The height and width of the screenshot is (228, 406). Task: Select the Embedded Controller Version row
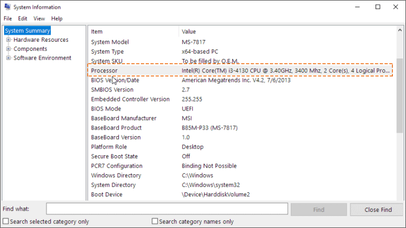point(242,100)
